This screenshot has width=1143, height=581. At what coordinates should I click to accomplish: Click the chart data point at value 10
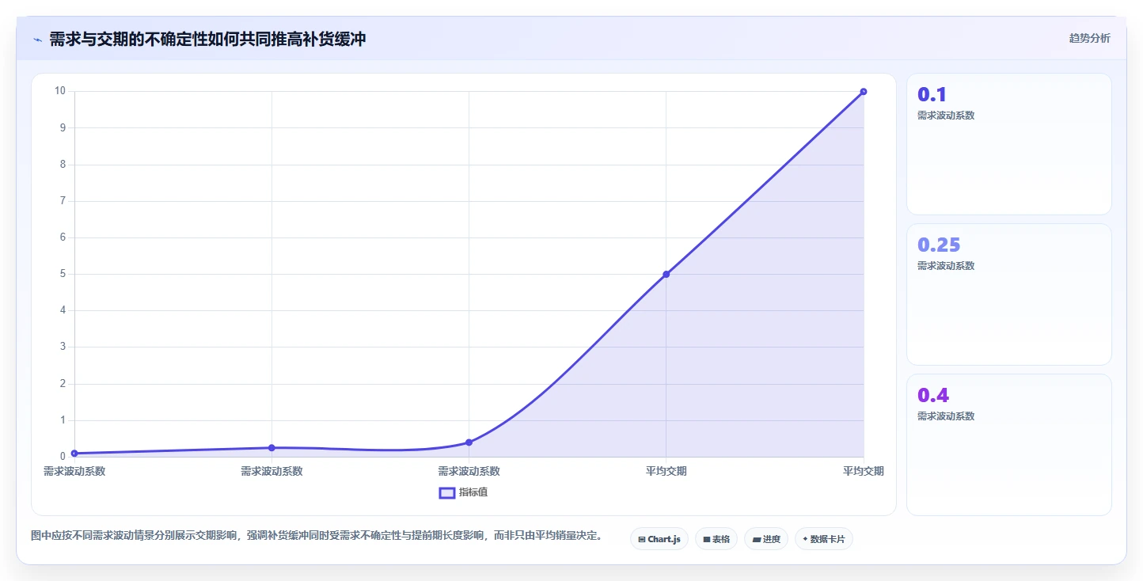click(864, 92)
